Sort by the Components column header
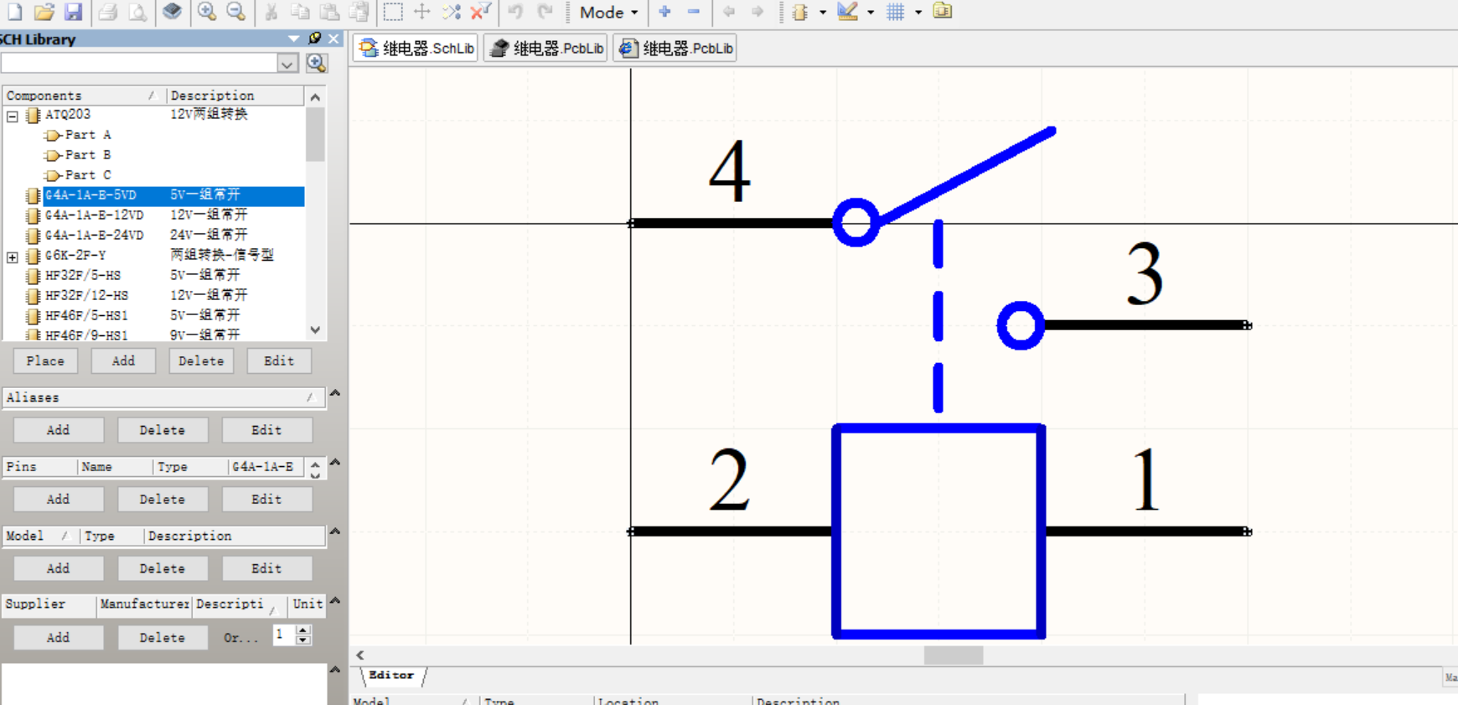Screen dimensions: 1458x705 (x=82, y=96)
